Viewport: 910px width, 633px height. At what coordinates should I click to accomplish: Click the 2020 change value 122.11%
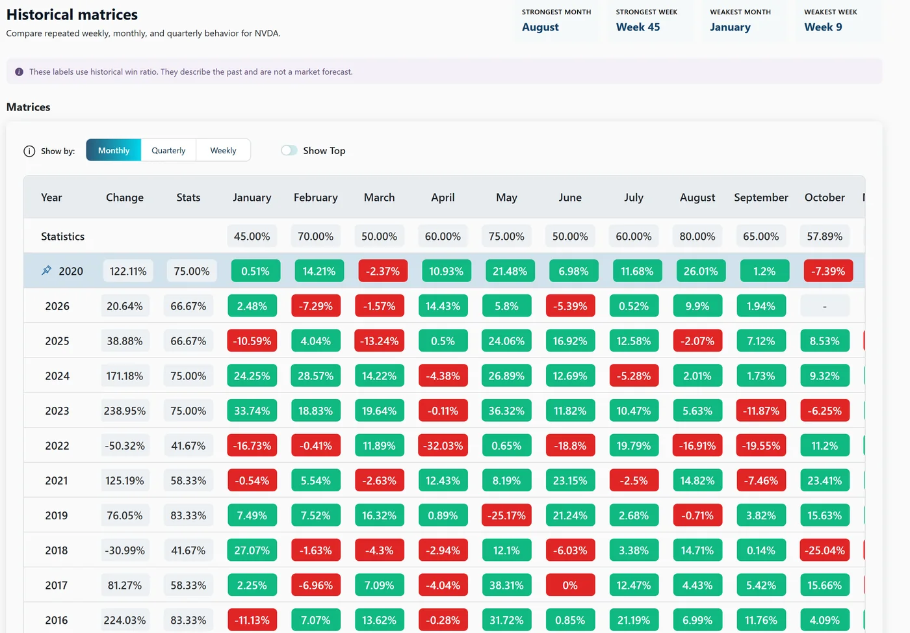click(128, 271)
